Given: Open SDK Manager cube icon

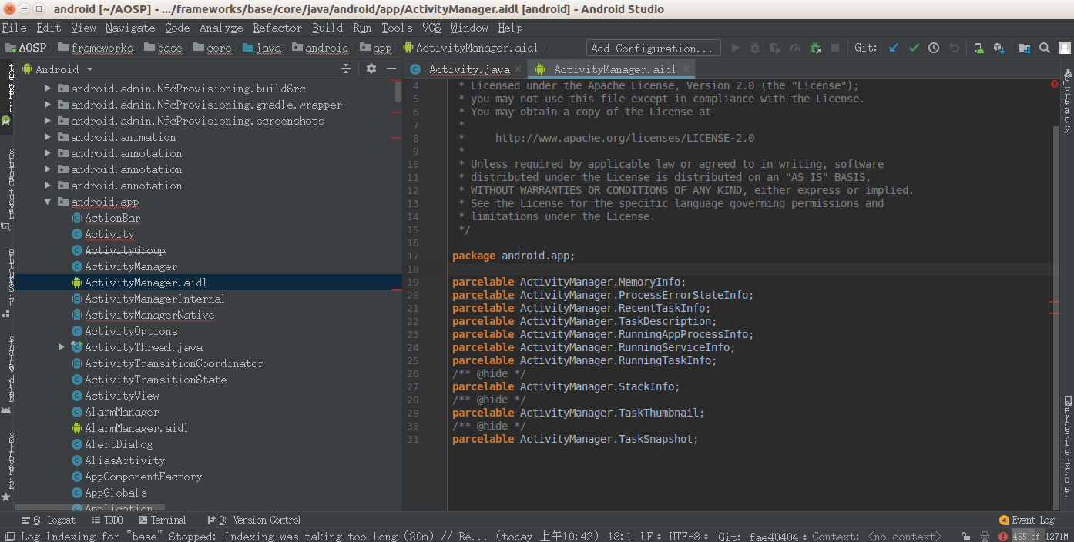Looking at the screenshot, I should pyautogui.click(x=998, y=48).
